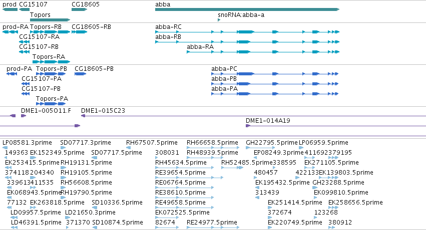The height and width of the screenshot is (230, 426).
Task: Select EST GH23288.5prime
Action: (338, 183)
